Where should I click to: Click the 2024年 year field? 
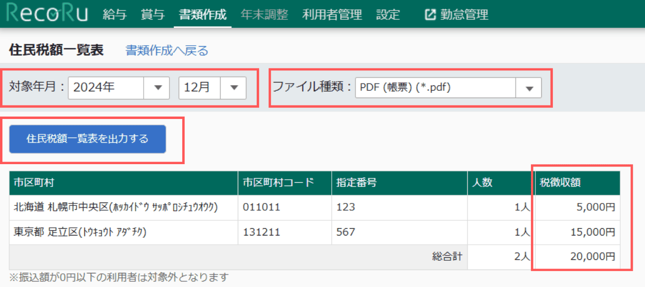click(x=106, y=88)
